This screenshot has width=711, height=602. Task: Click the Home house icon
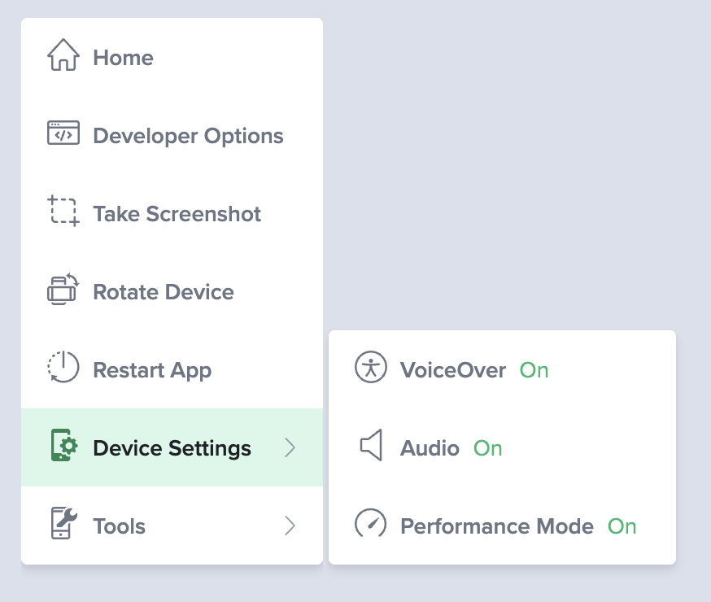pyautogui.click(x=63, y=56)
